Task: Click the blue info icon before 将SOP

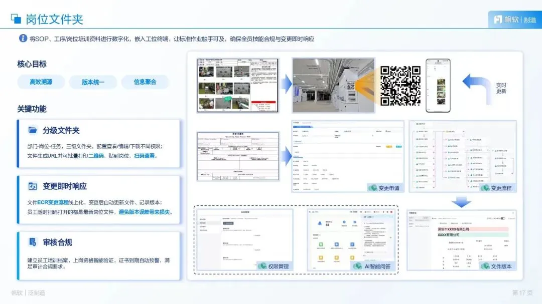Action: point(23,38)
